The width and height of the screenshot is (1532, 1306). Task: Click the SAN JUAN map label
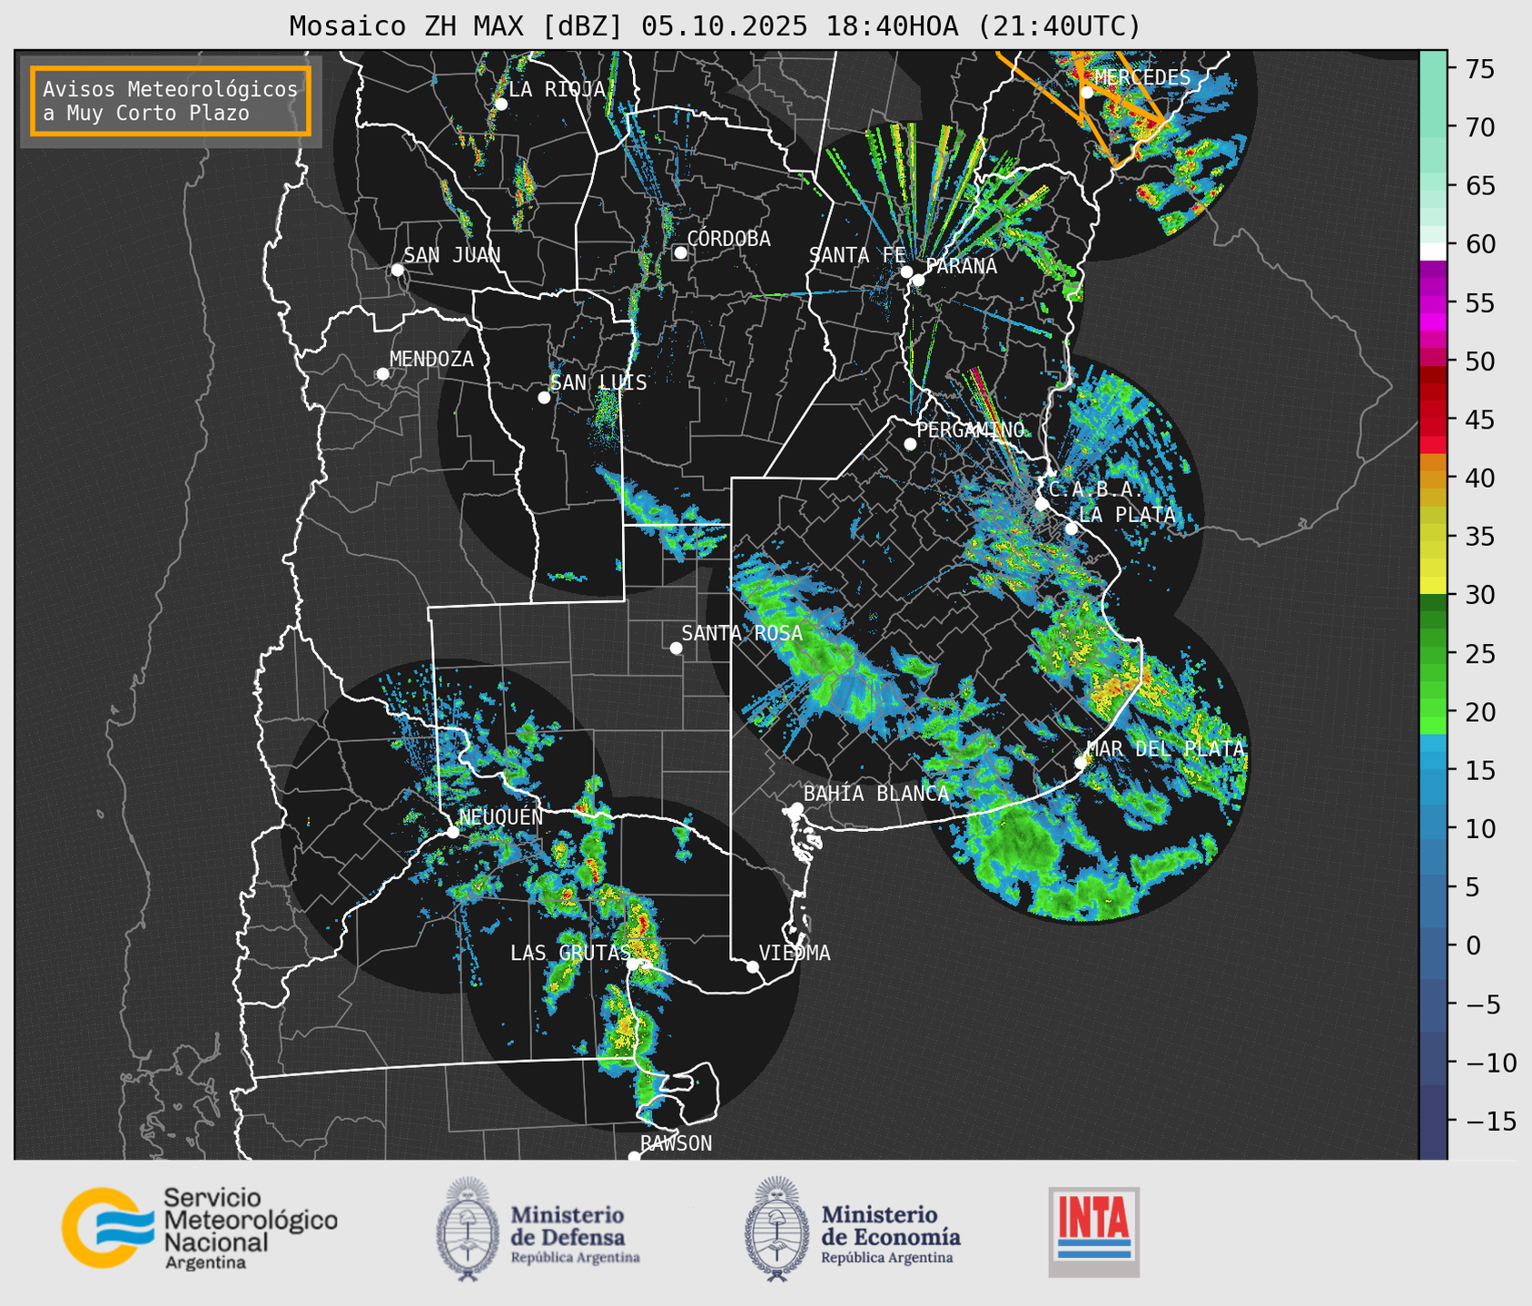point(452,255)
